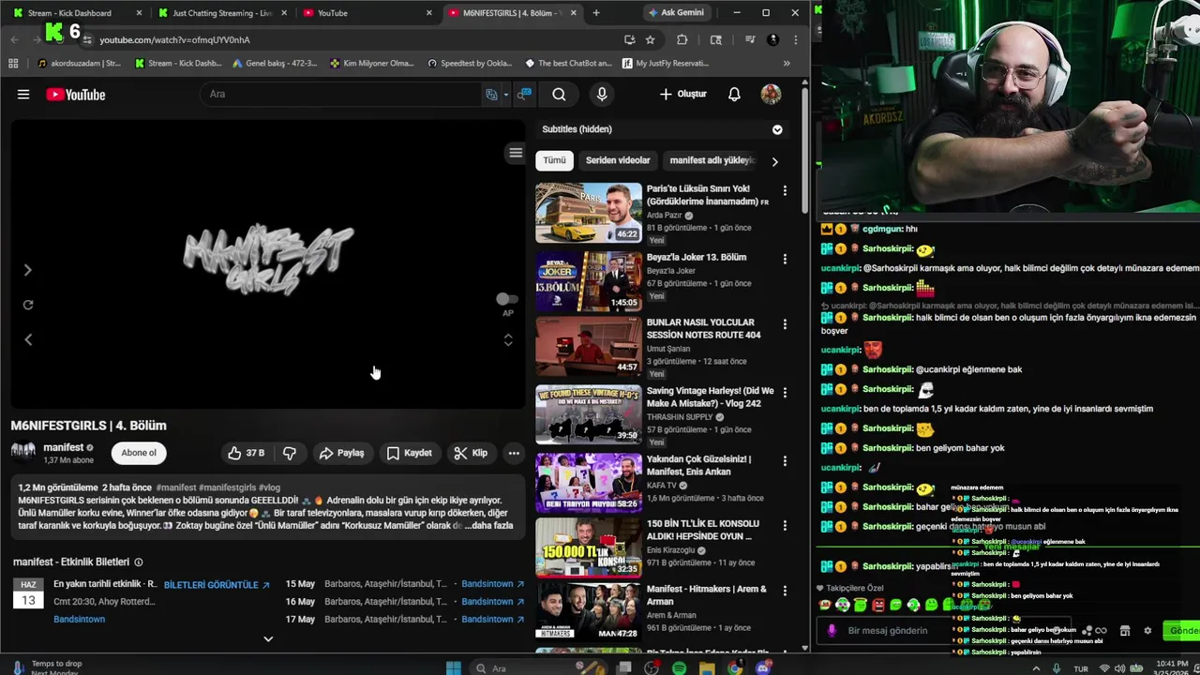Open Spotify from the taskbar

click(x=679, y=668)
